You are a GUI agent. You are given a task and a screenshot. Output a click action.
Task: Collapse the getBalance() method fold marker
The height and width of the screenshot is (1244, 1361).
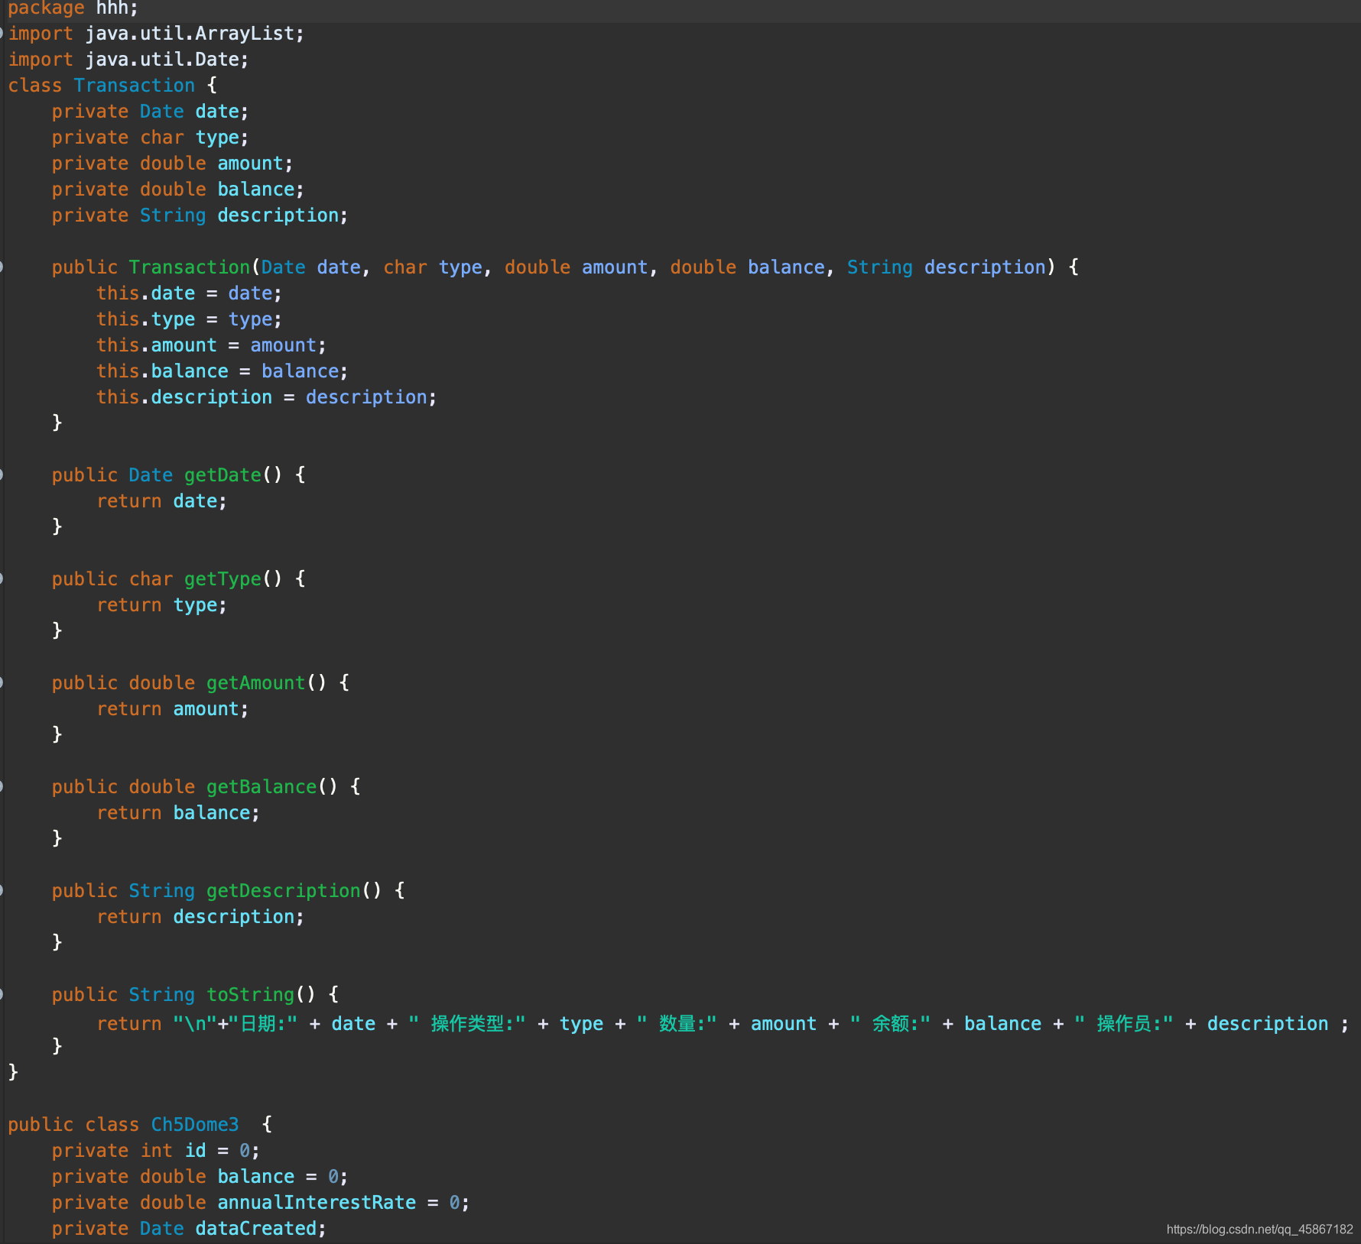(2, 787)
